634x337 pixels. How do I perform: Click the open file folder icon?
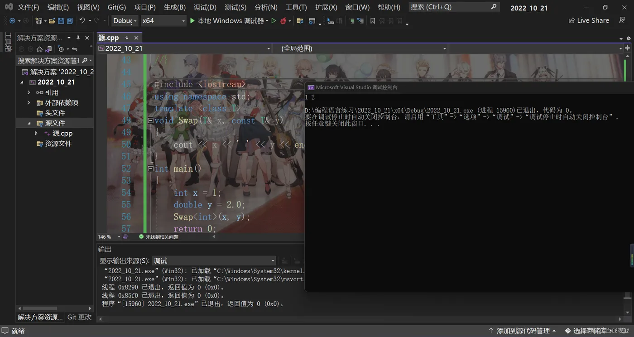coord(52,21)
